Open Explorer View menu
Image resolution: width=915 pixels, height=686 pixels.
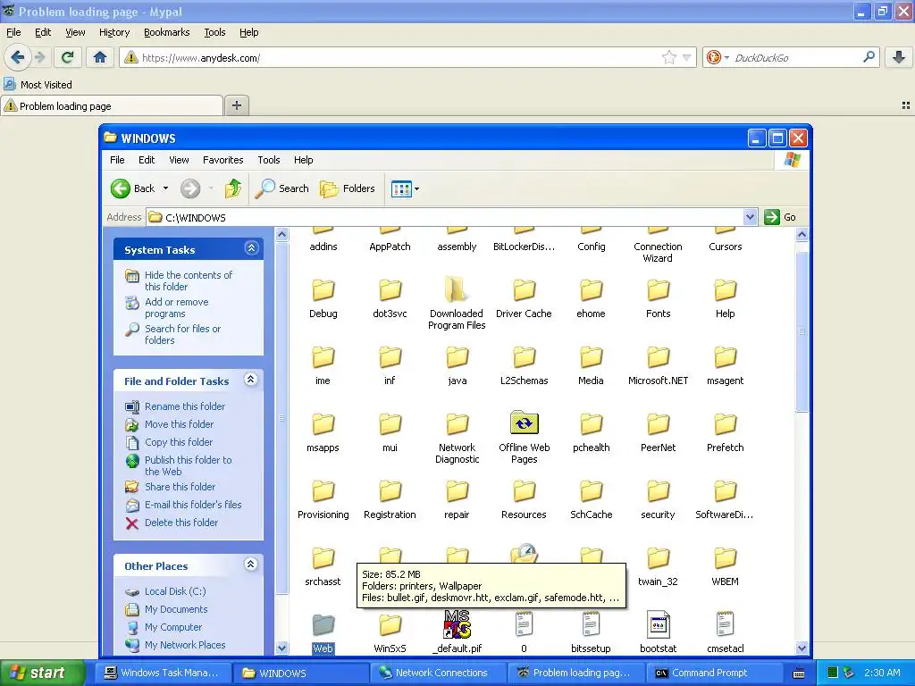click(x=179, y=160)
